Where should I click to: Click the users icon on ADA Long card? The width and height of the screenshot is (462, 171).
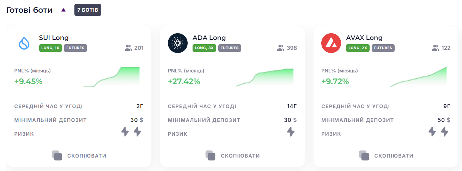tap(281, 48)
